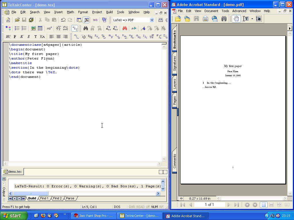
Task: Click the Print icon in Acrobat
Action: [206, 19]
